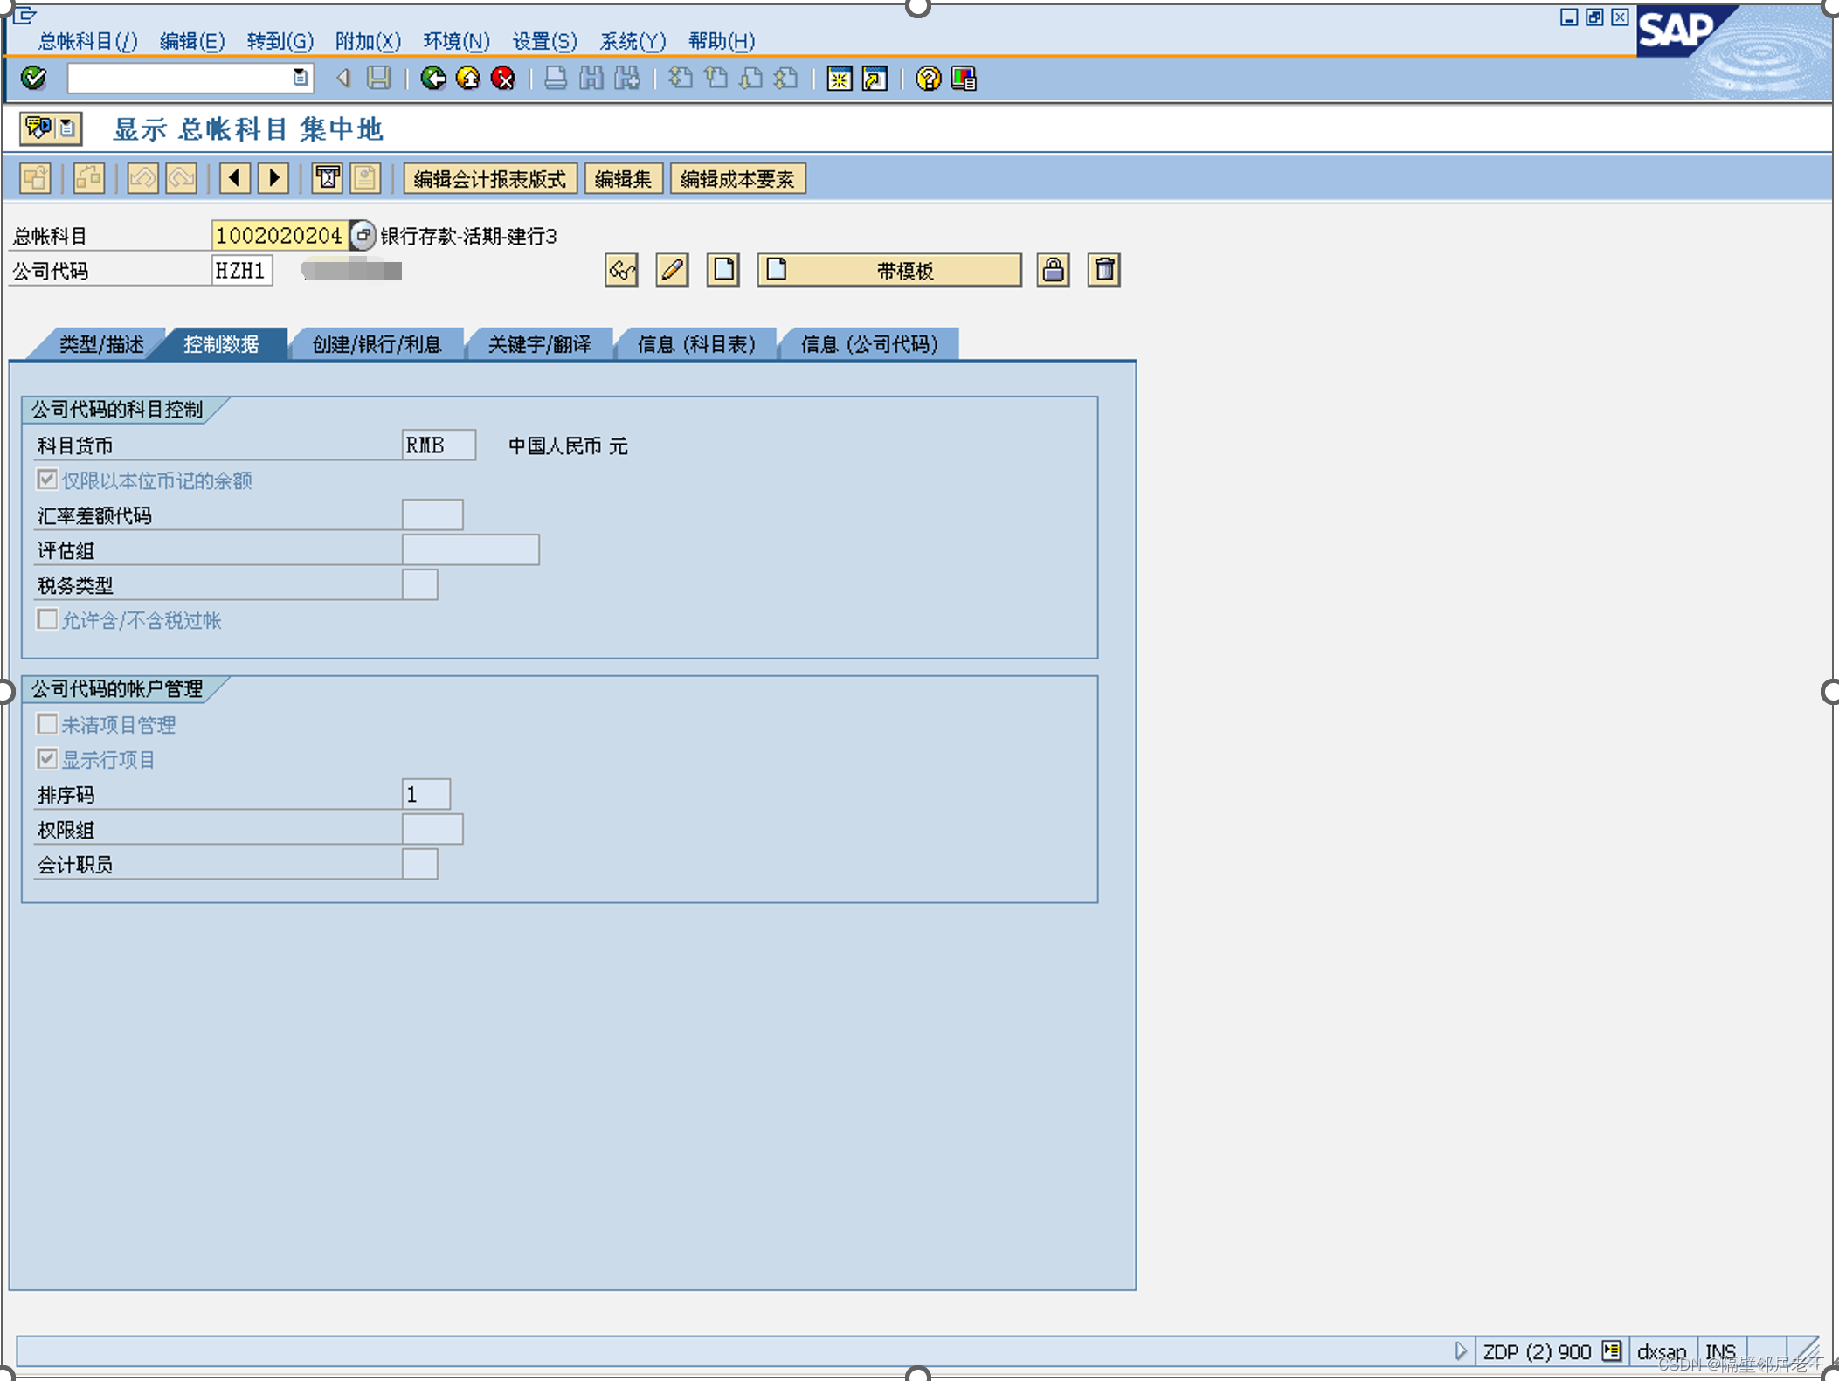The height and width of the screenshot is (1381, 1839).
Task: Click the green Back arrow icon
Action: (x=432, y=79)
